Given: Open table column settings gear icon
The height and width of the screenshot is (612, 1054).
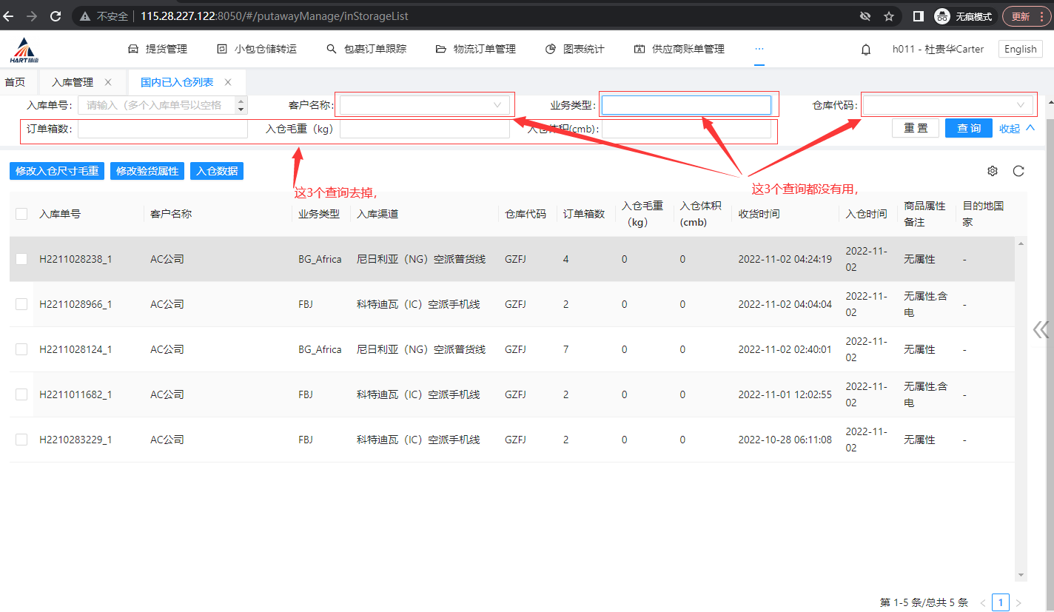Looking at the screenshot, I should (x=993, y=171).
